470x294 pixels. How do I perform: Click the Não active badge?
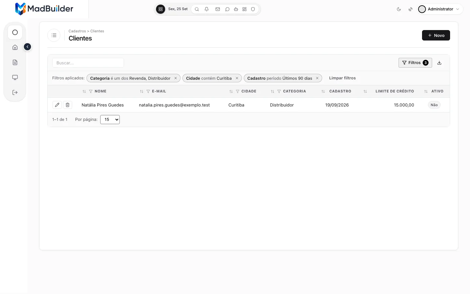coord(434,105)
